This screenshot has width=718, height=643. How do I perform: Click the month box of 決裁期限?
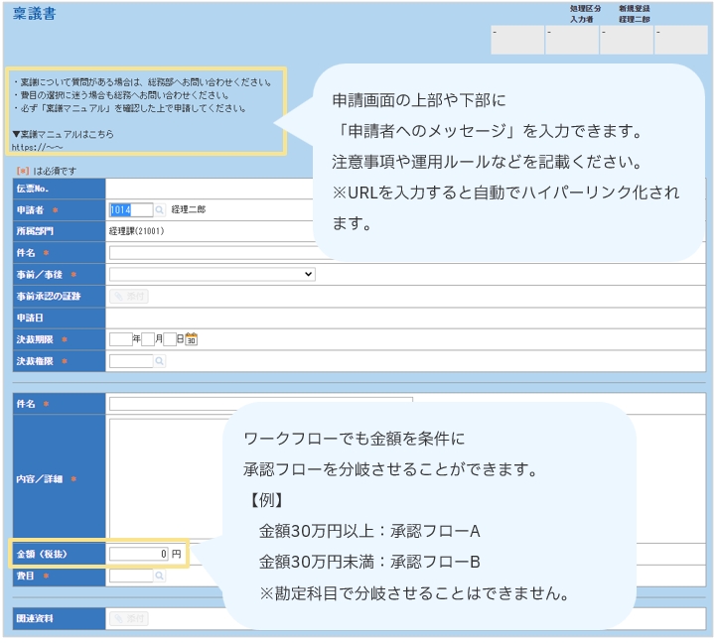click(x=147, y=339)
